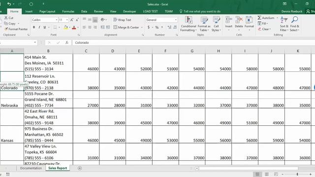
Task: Switch to Data tab
Action: tap(84, 11)
